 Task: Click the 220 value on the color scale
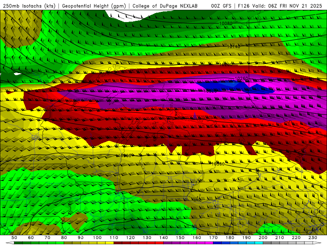click(x=296, y=238)
